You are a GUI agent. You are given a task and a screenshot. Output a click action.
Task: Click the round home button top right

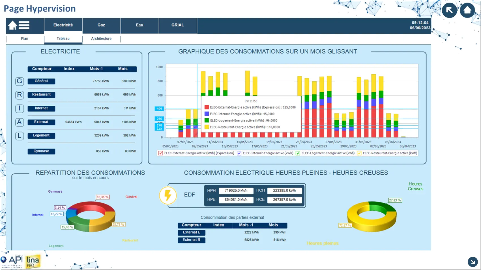coord(467,10)
